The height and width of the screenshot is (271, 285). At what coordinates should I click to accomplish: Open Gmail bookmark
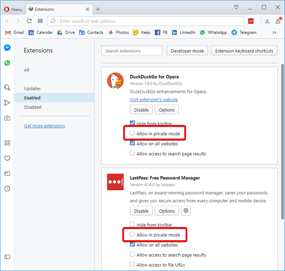coord(15,33)
